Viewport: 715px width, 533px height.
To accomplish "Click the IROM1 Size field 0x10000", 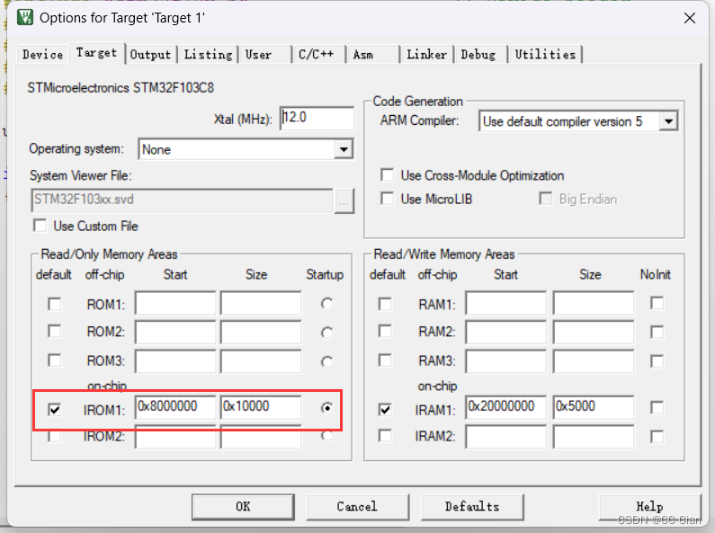I will point(261,407).
